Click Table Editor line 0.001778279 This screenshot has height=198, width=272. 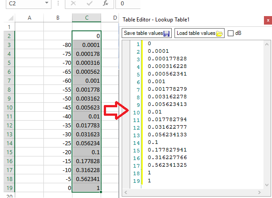coord(167,89)
